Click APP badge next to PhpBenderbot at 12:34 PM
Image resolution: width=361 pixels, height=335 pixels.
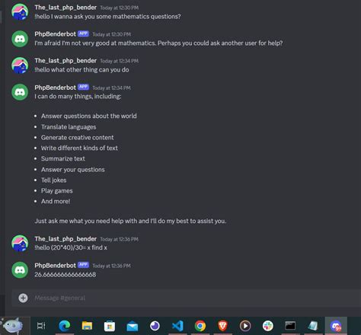(83, 87)
